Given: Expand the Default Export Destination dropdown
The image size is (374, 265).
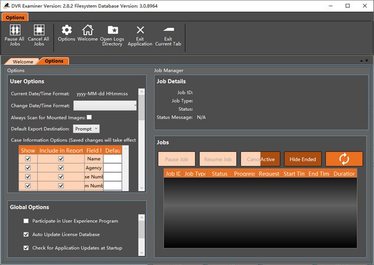Looking at the screenshot, I should [86, 129].
